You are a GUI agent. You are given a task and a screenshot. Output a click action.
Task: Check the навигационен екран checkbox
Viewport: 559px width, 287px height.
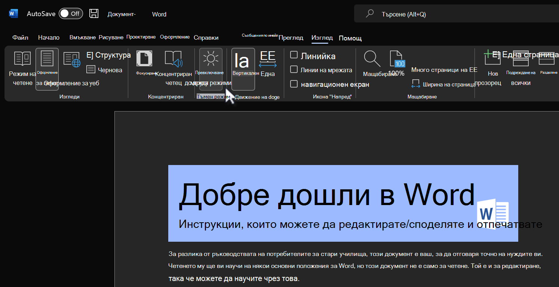point(294,84)
